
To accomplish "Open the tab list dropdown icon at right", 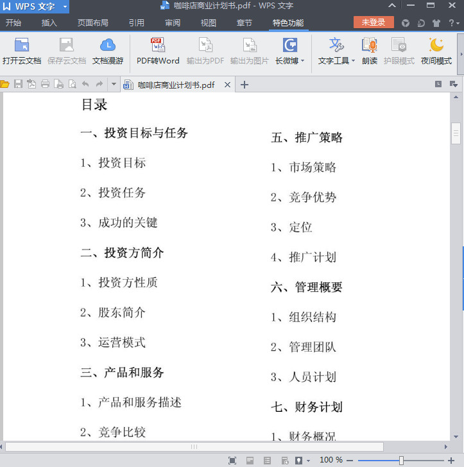I will tap(454, 84).
